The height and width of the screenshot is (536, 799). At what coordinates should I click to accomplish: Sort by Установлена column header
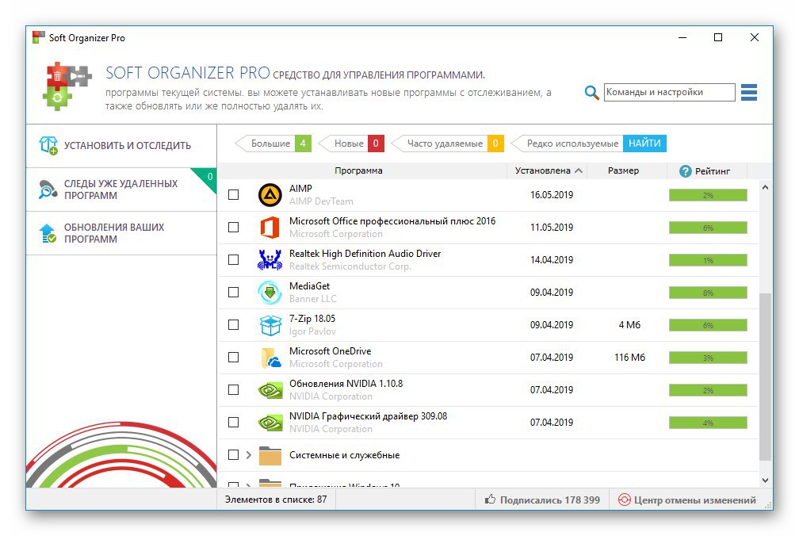[547, 170]
